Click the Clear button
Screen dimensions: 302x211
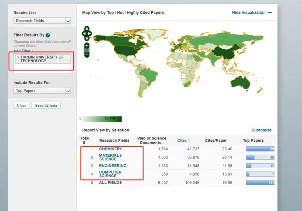21,105
